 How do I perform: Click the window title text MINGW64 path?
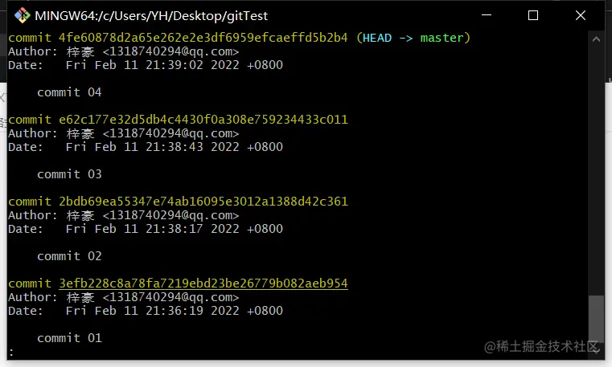click(151, 16)
